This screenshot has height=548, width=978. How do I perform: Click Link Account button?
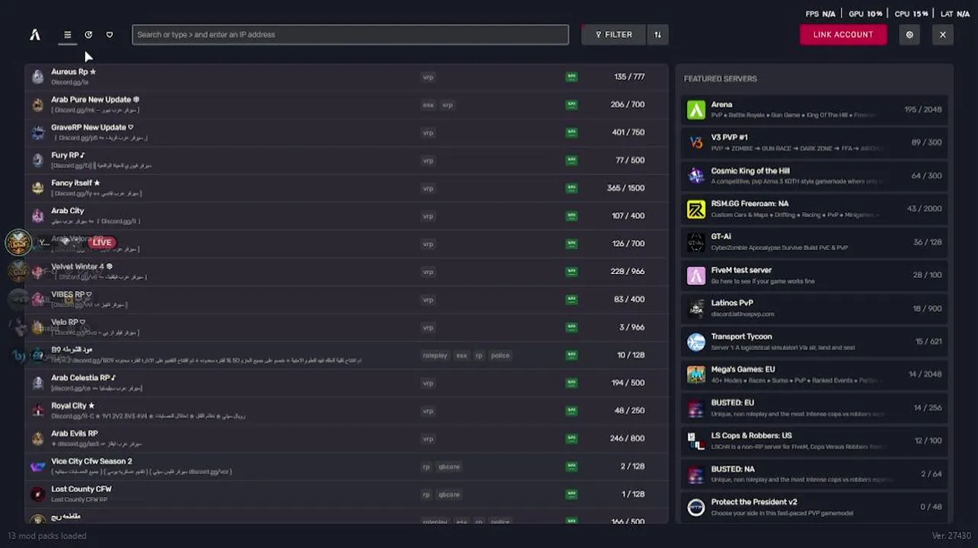(x=843, y=34)
